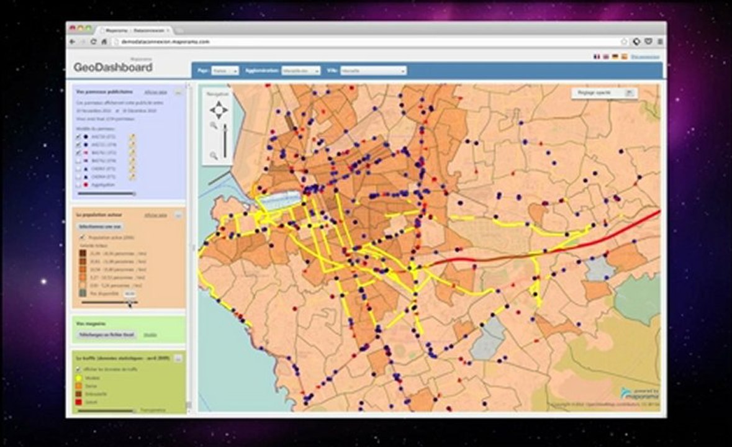The width and height of the screenshot is (732, 447).
Task: Click the red traffic legend swatch
Action: [x=78, y=402]
